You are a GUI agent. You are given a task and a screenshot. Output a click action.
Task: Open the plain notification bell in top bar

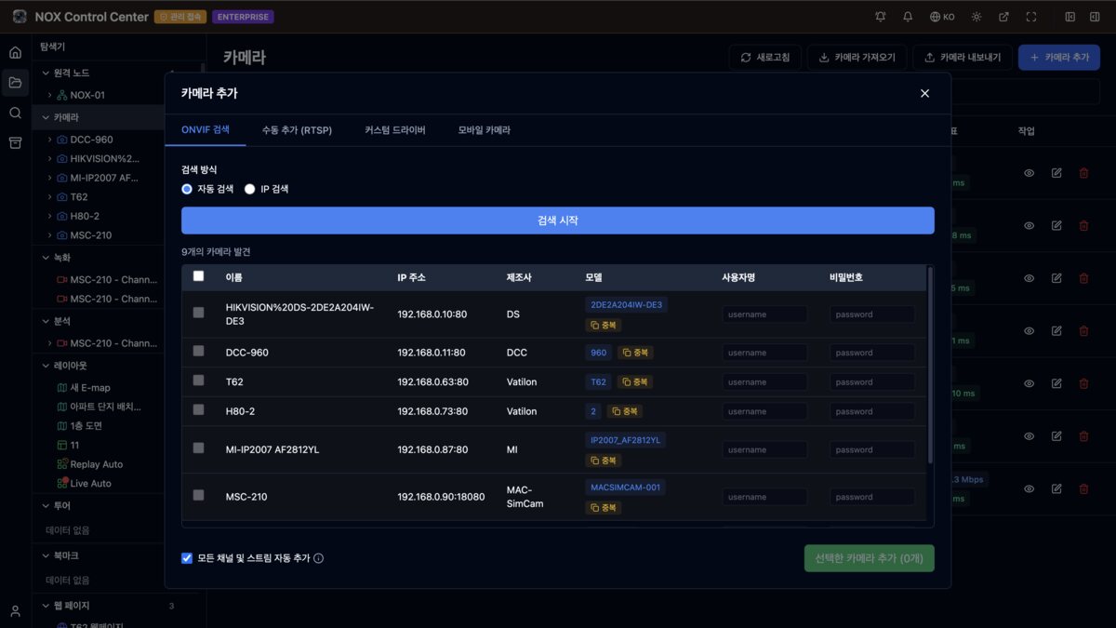tap(909, 17)
